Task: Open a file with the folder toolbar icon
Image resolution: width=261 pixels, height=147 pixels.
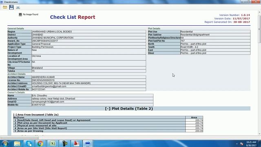Action: click(5, 7)
